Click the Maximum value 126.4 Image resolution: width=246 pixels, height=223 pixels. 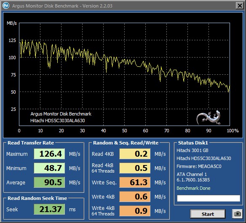pyautogui.click(x=49, y=154)
